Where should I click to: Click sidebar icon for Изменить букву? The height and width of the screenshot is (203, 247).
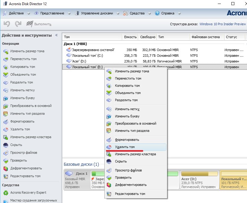pyautogui.click(x=6, y=98)
